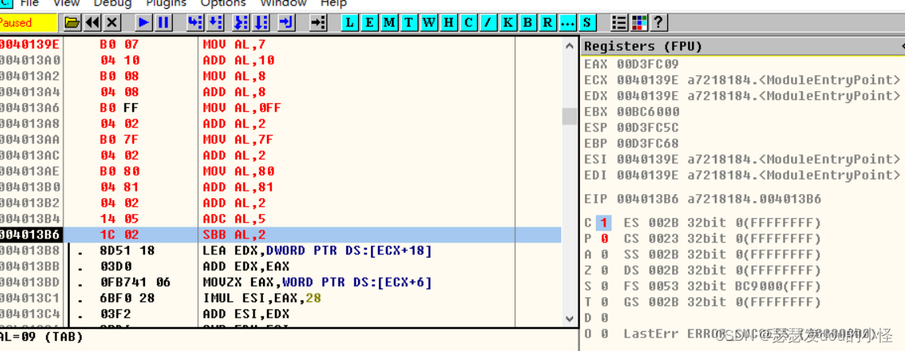Restart the program with the rewind icon

[92, 23]
